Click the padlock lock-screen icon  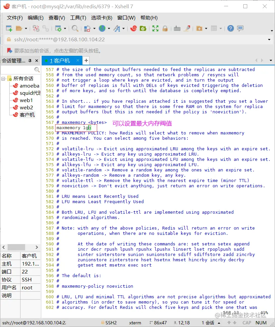pyautogui.click(x=165, y=28)
